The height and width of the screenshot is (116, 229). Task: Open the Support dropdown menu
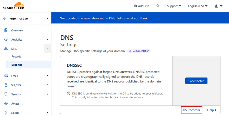[174, 6]
